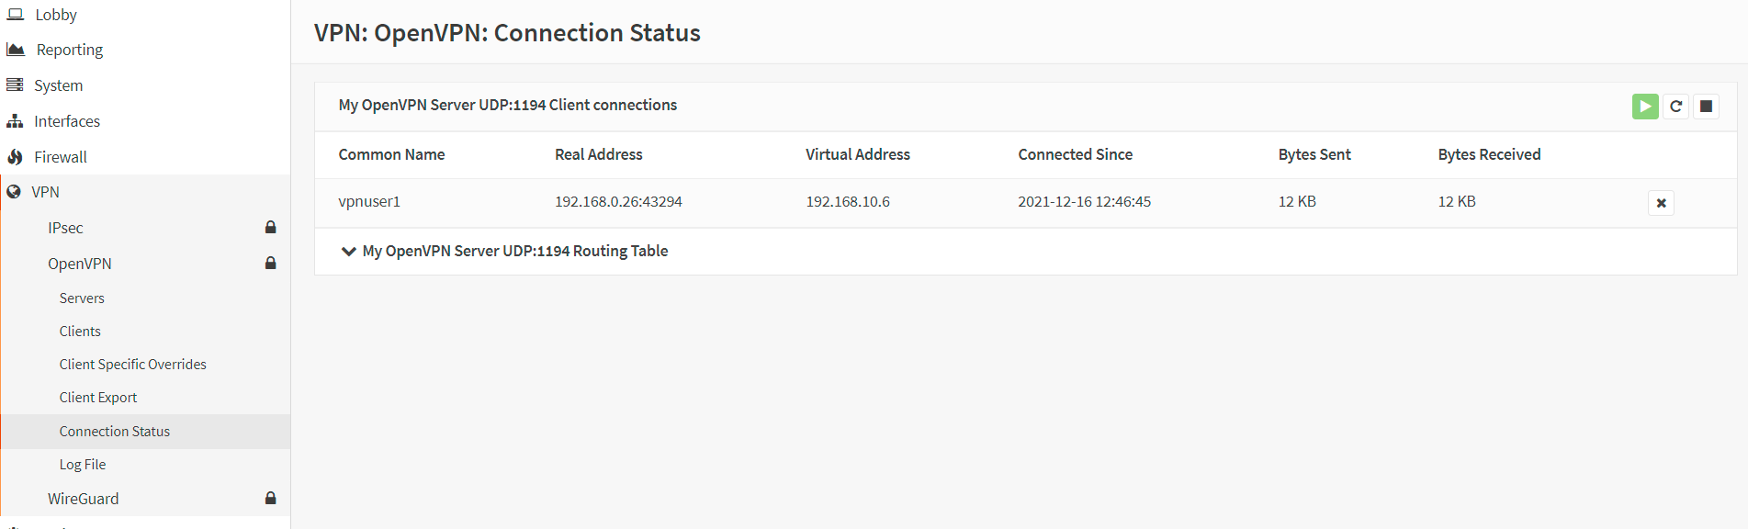Open the System section icon
Image resolution: width=1748 pixels, height=529 pixels.
pyautogui.click(x=15, y=84)
